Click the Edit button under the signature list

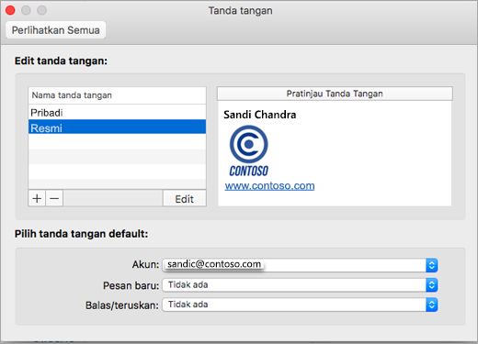click(184, 199)
